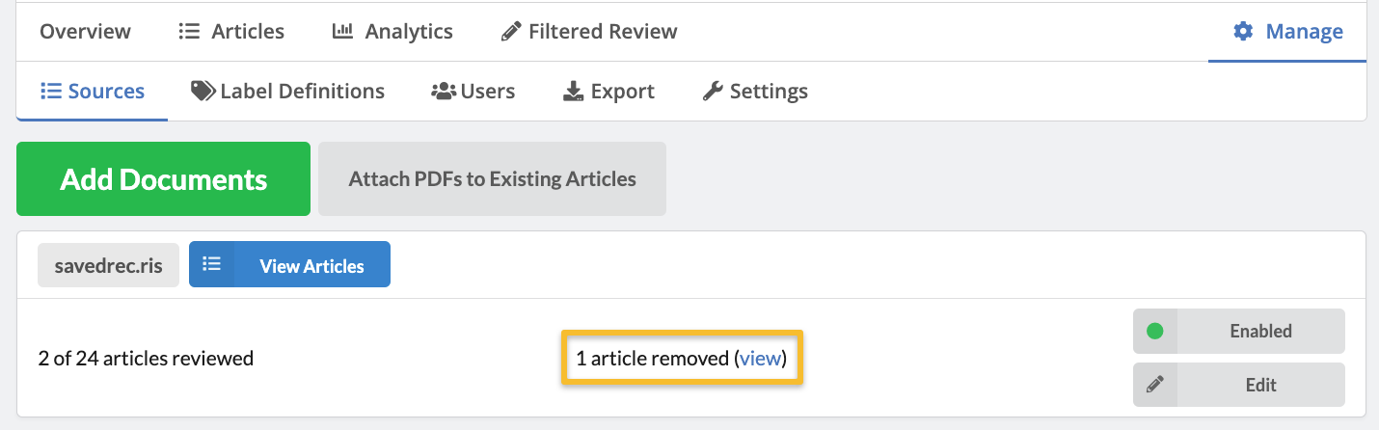Click the Label Definitions tags icon
Viewport: 1379px width, 430px height.
(x=203, y=92)
